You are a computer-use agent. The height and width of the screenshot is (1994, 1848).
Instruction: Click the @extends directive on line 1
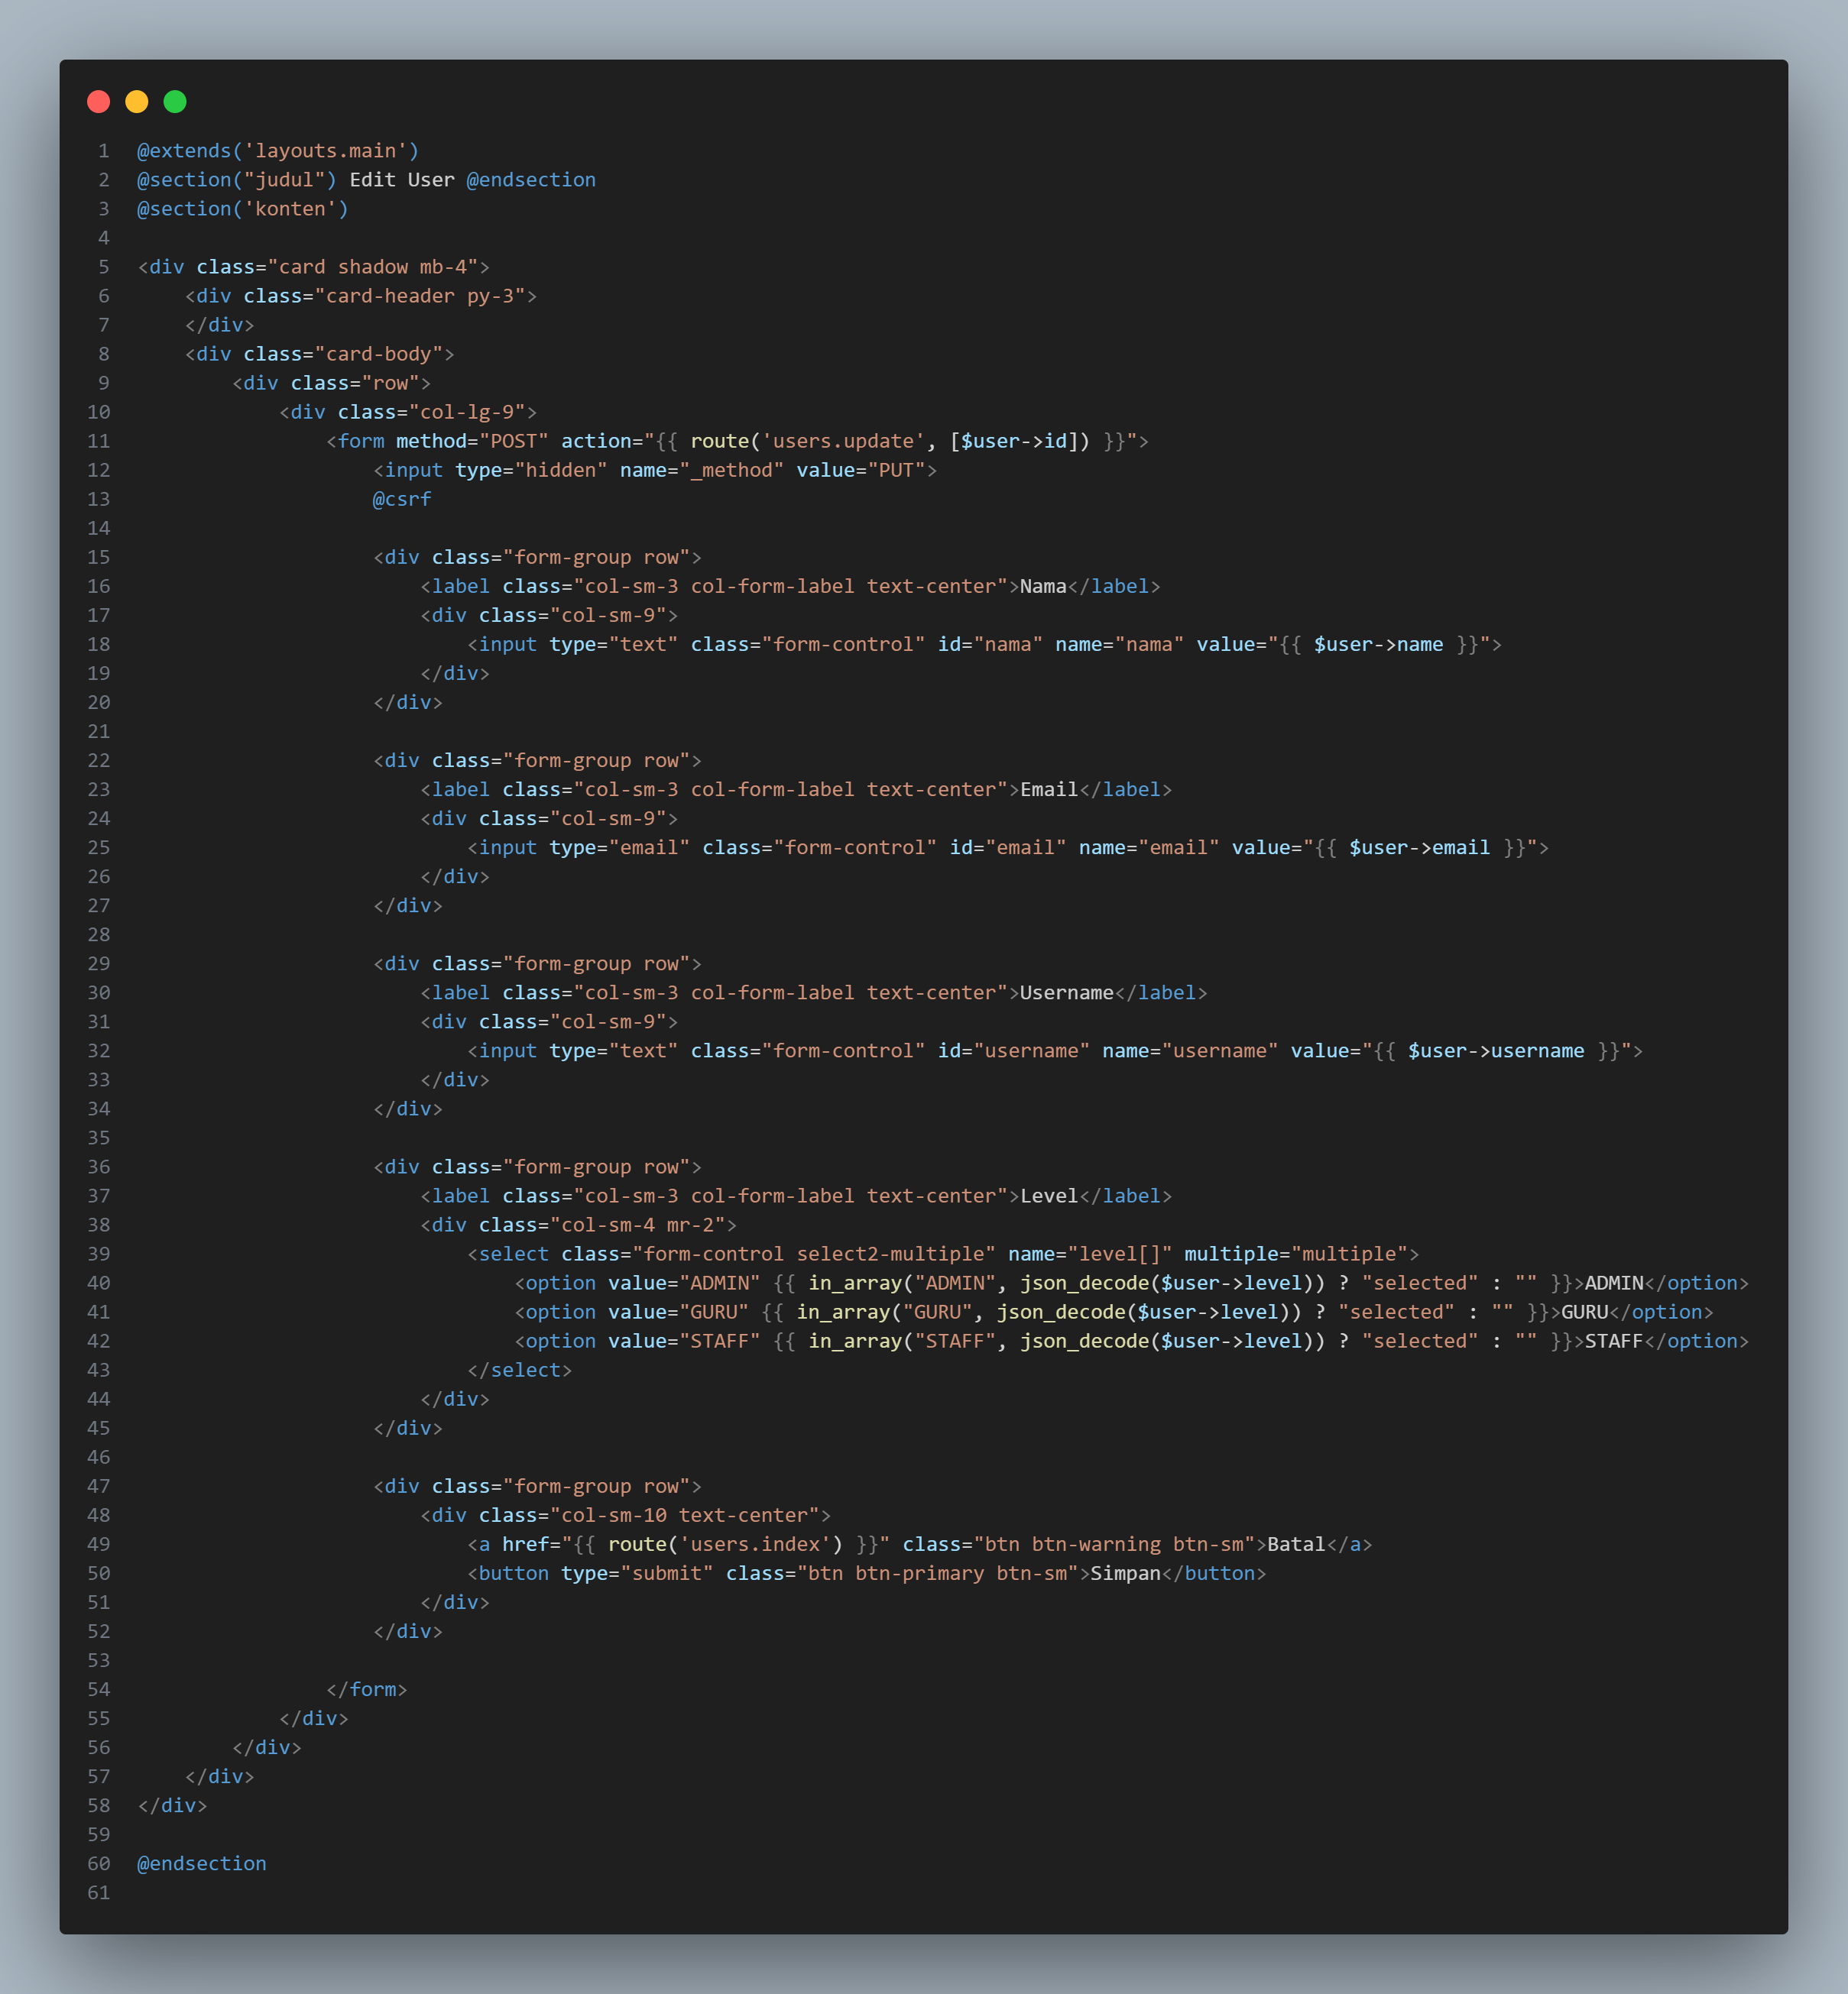coord(184,151)
